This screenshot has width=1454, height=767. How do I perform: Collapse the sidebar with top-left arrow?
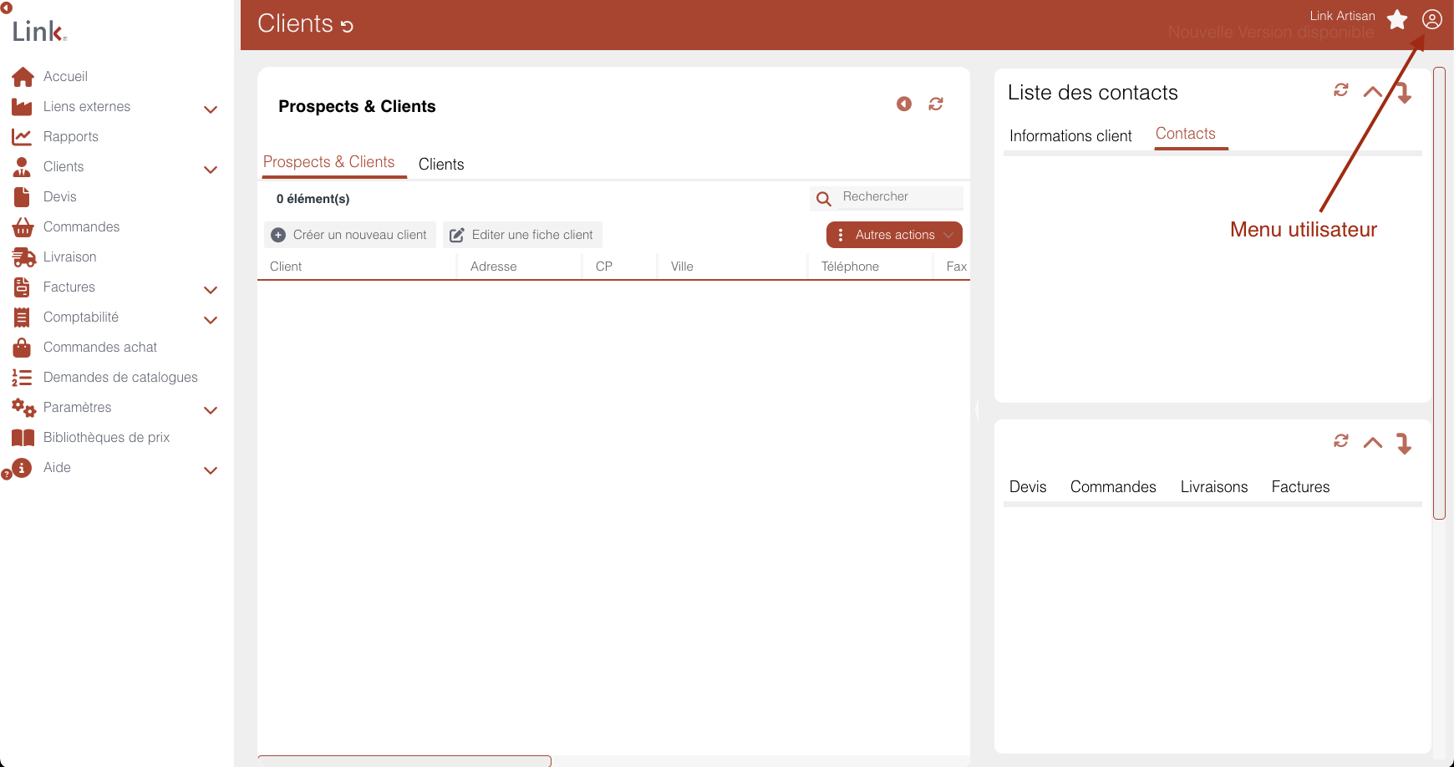(6, 8)
